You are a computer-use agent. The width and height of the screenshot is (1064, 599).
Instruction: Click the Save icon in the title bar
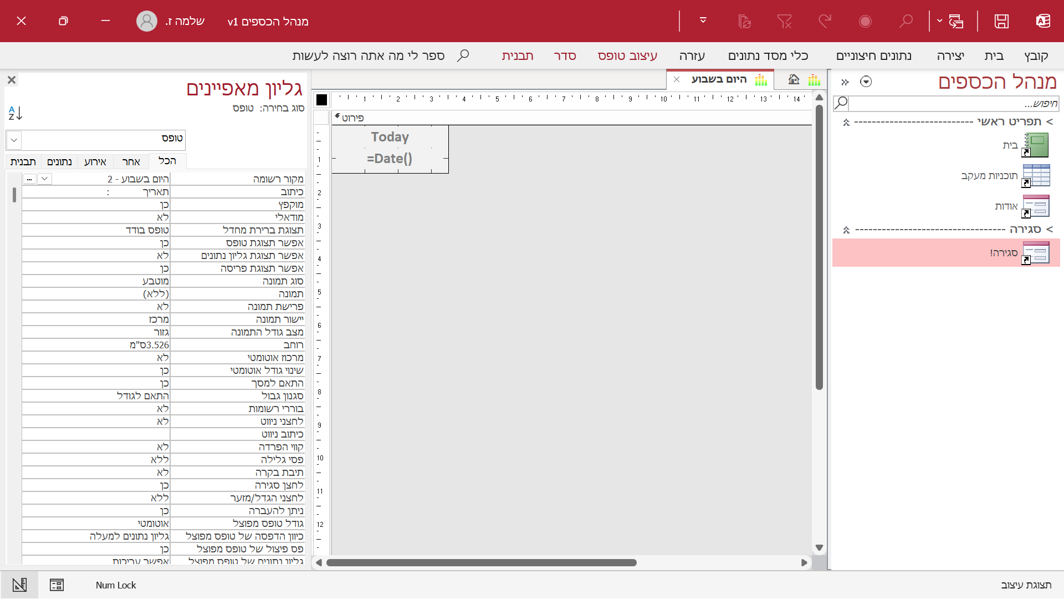click(x=1001, y=21)
